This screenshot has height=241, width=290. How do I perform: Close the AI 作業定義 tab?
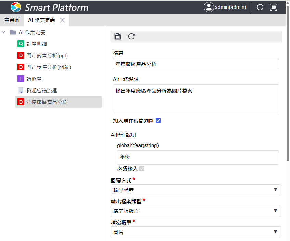[x=62, y=20]
